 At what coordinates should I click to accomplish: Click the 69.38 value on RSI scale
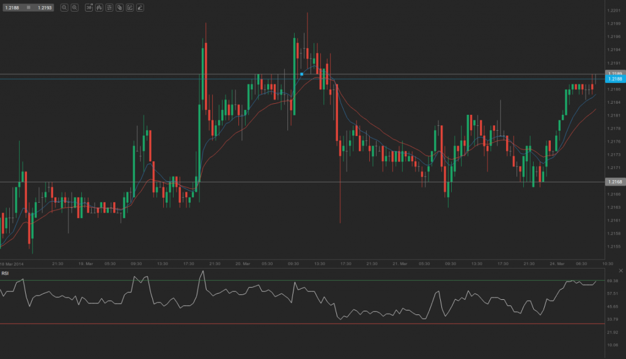(613, 281)
